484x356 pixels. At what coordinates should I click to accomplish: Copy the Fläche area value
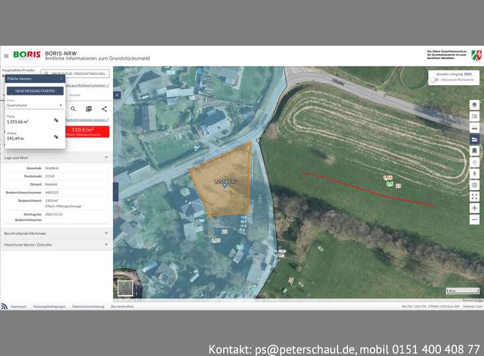coord(56,120)
